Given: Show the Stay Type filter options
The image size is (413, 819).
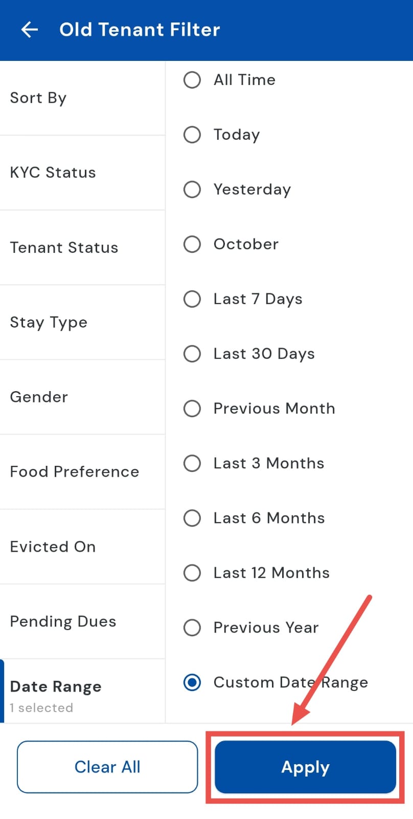Looking at the screenshot, I should point(82,322).
